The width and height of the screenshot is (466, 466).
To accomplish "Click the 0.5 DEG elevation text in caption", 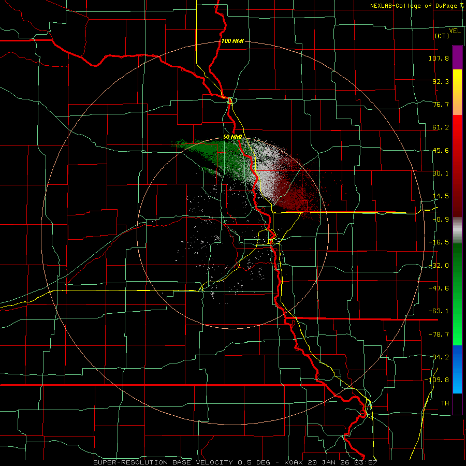I will click(254, 462).
